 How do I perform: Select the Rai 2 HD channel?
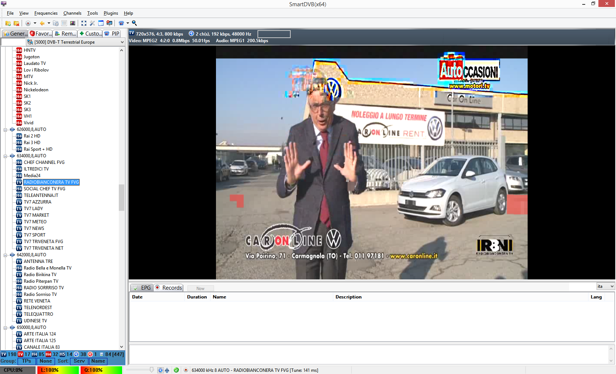coord(32,136)
